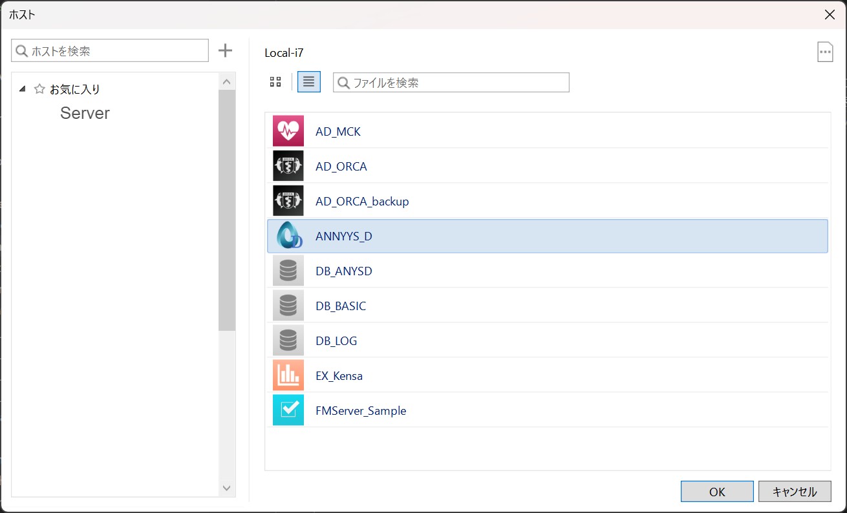Screen dimensions: 847x513
Task: Click the AD_MCK heart monitor icon
Action: click(x=288, y=131)
